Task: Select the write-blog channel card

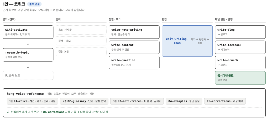Action: click(240, 32)
